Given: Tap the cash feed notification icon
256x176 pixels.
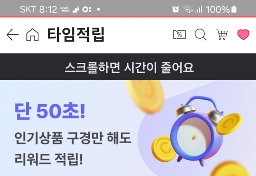Looking at the screenshot, I should [x=65, y=9].
